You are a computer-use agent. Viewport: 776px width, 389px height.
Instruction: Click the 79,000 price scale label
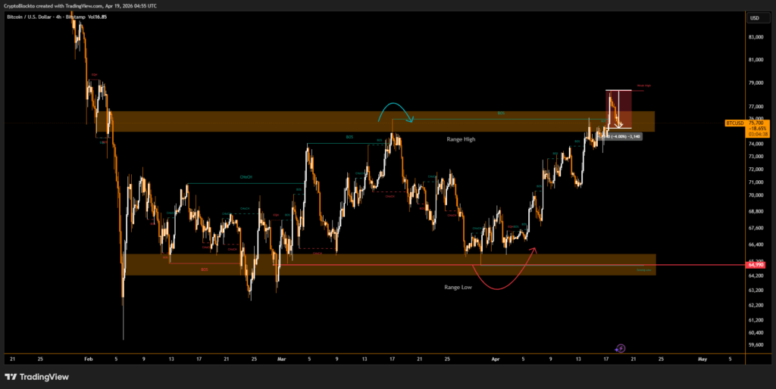pos(755,83)
